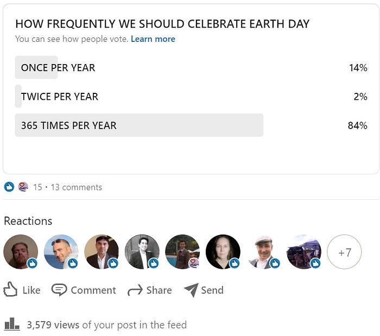
Task: Open the blue like reaction count icon
Action: pos(9,187)
